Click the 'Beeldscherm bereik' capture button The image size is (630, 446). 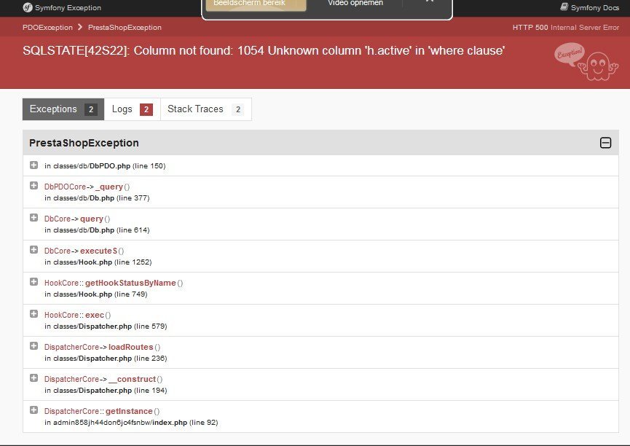point(256,4)
